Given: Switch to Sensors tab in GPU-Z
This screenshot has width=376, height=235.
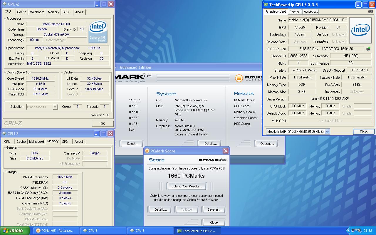Looking at the screenshot, I should [295, 12].
